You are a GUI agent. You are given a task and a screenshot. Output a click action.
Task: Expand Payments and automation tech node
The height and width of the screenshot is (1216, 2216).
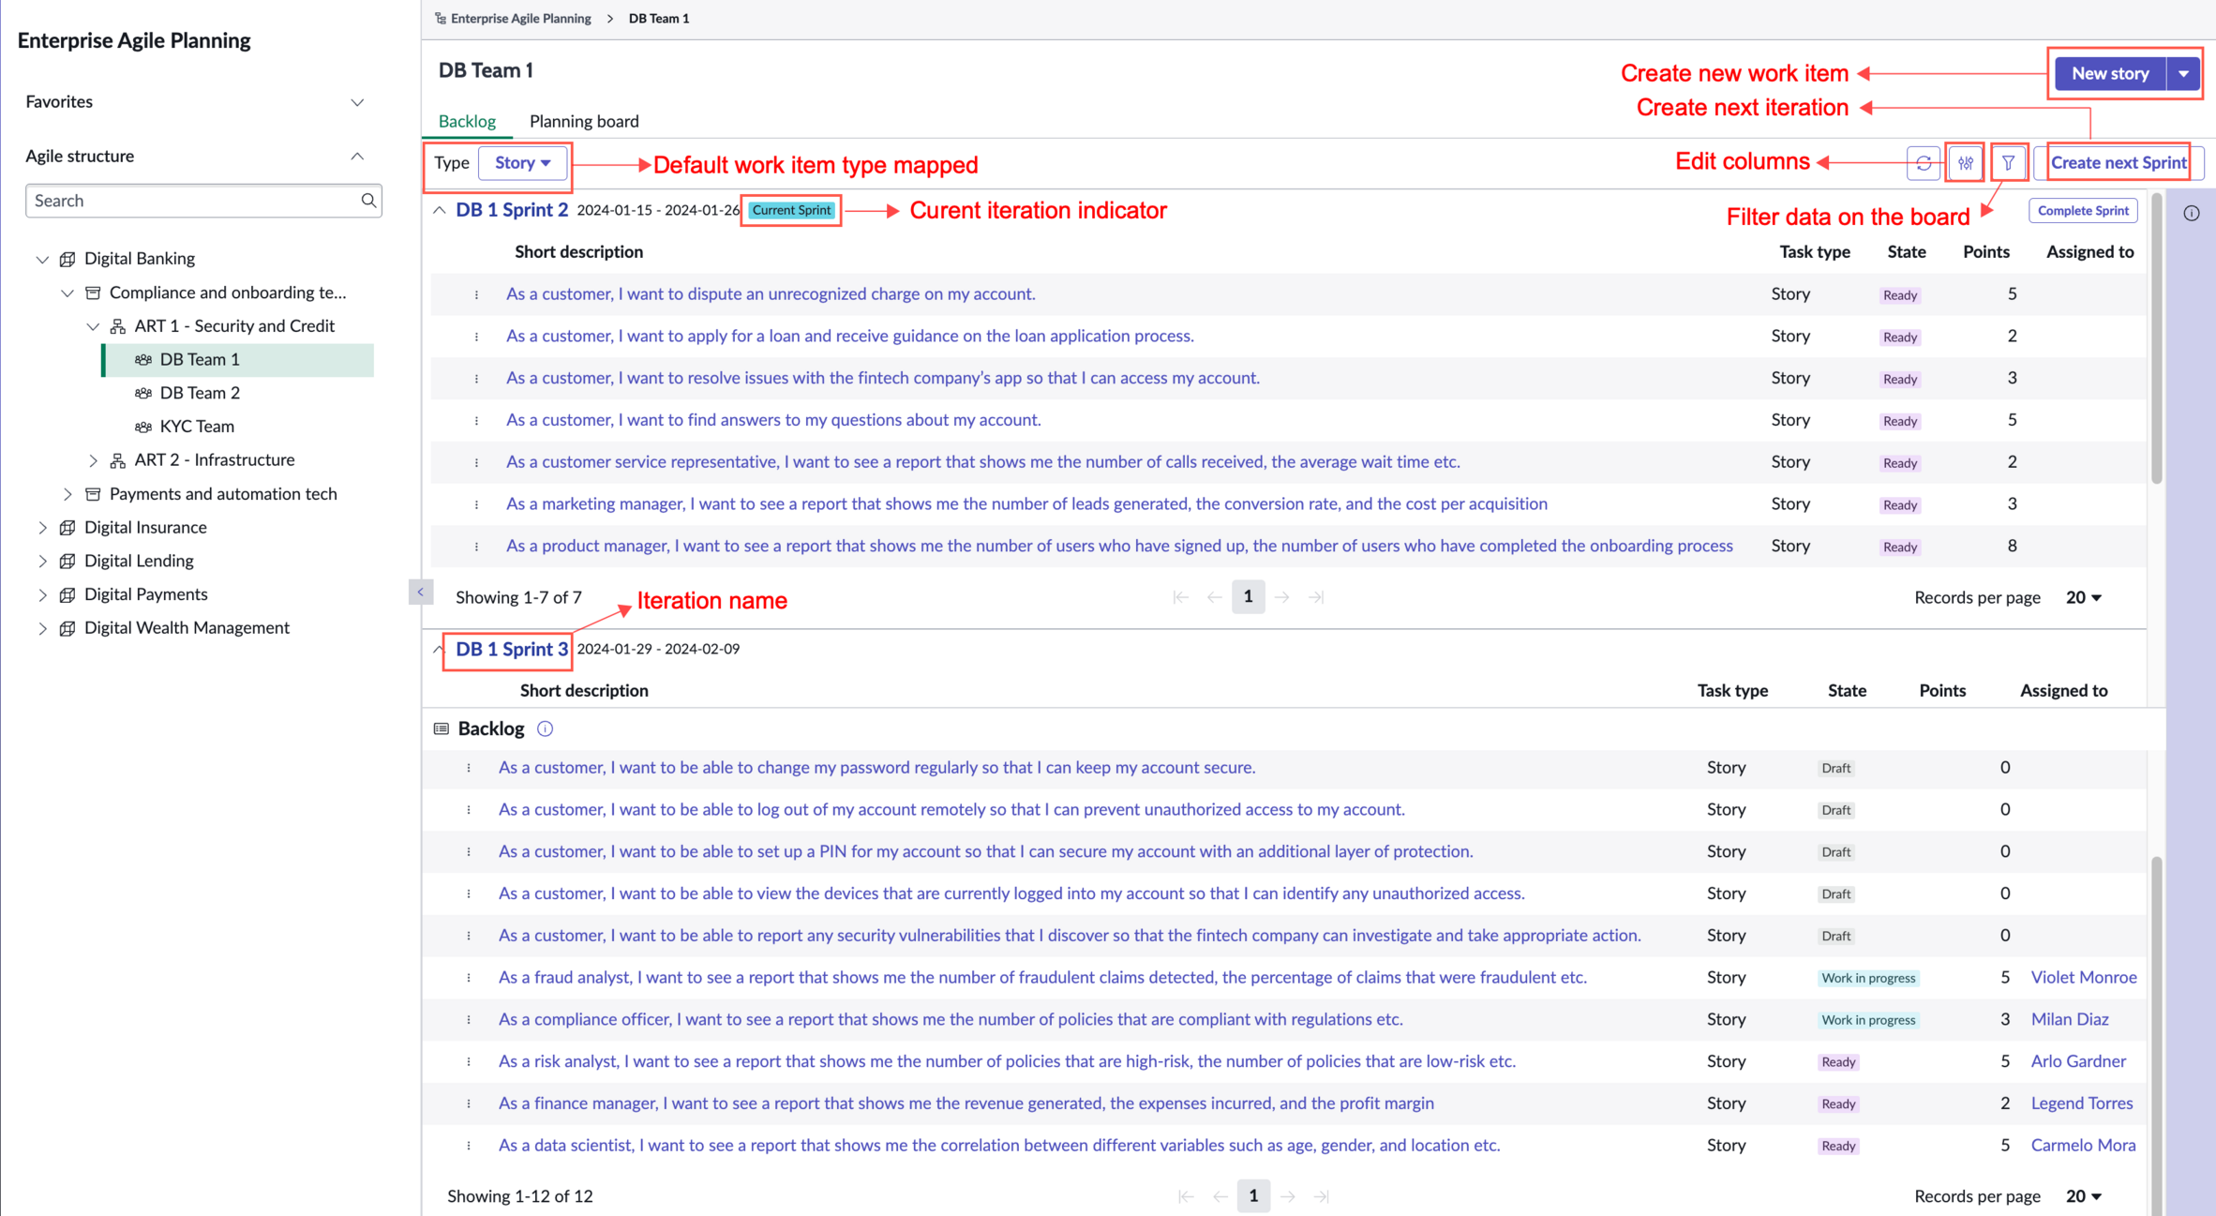[67, 494]
